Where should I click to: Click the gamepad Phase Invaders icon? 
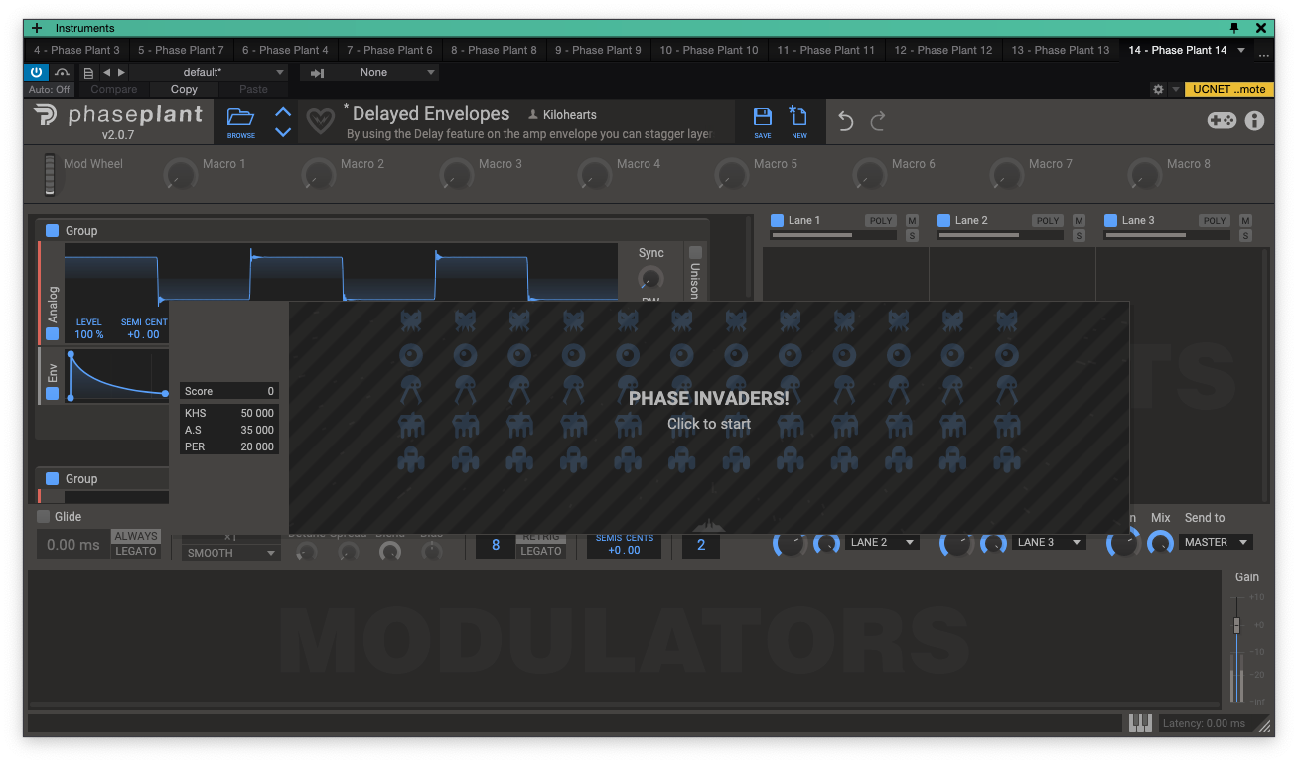(1222, 120)
